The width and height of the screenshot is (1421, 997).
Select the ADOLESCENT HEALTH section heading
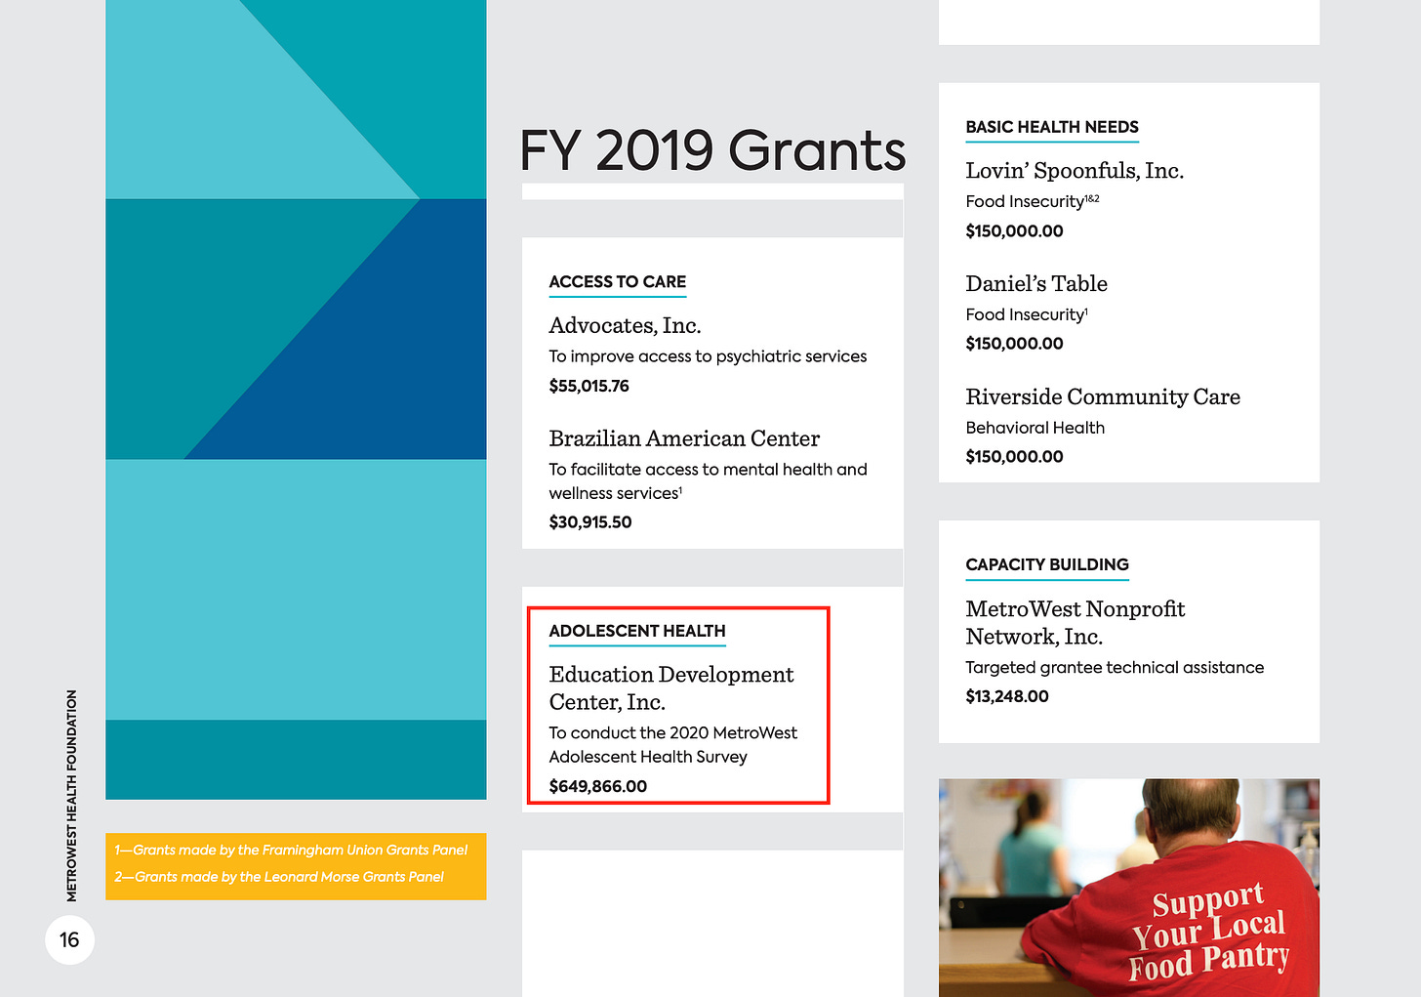(637, 632)
